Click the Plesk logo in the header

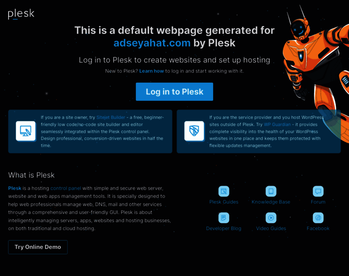21,14
